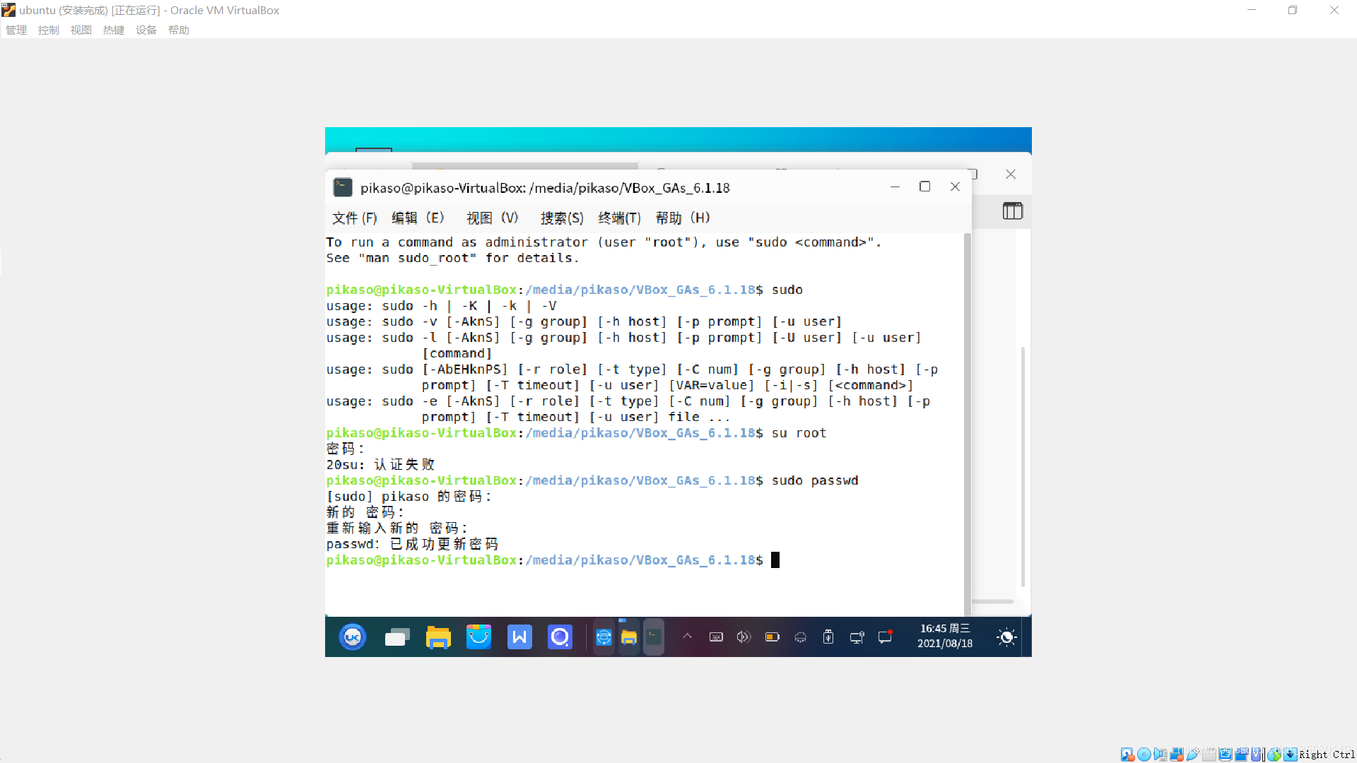This screenshot has height=763, width=1357.
Task: Click the VirtualBox audio indicator
Action: (x=1161, y=755)
